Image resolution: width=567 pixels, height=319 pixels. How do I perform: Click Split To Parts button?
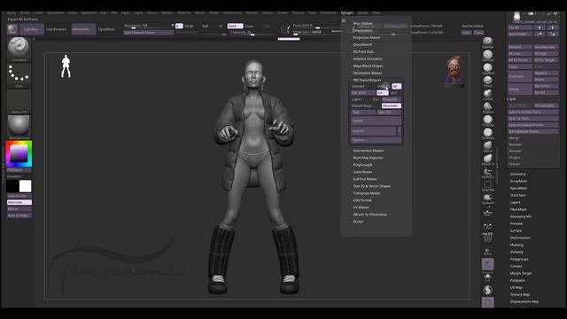[532, 119]
